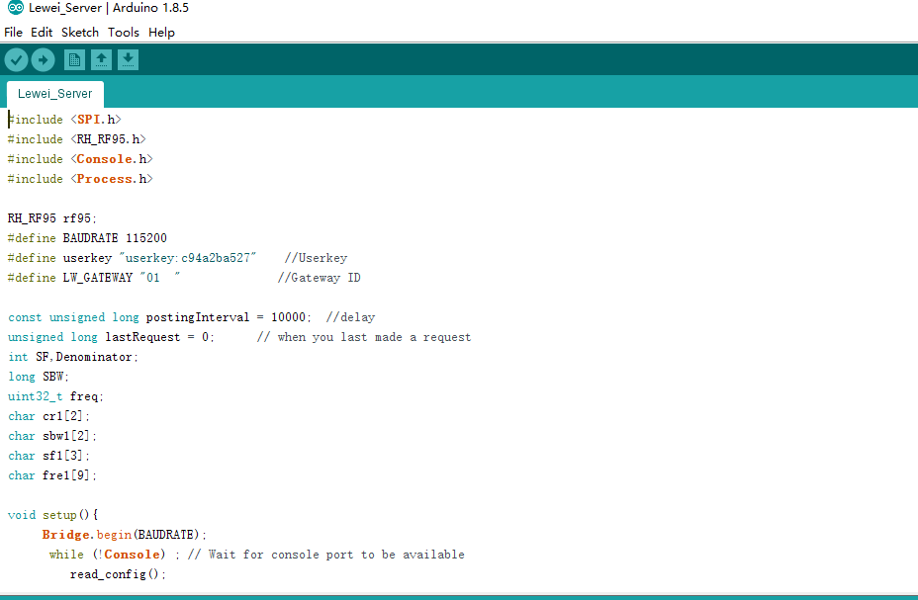Open the Sketch menu

click(79, 33)
